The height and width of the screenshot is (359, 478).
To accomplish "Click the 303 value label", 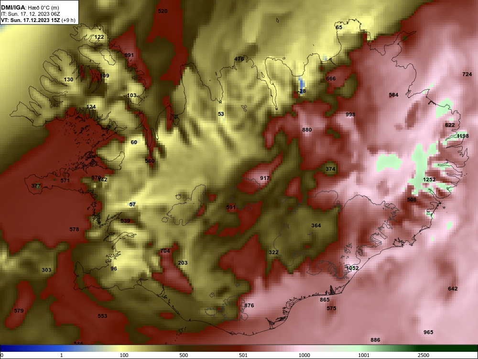I will pyautogui.click(x=47, y=270).
